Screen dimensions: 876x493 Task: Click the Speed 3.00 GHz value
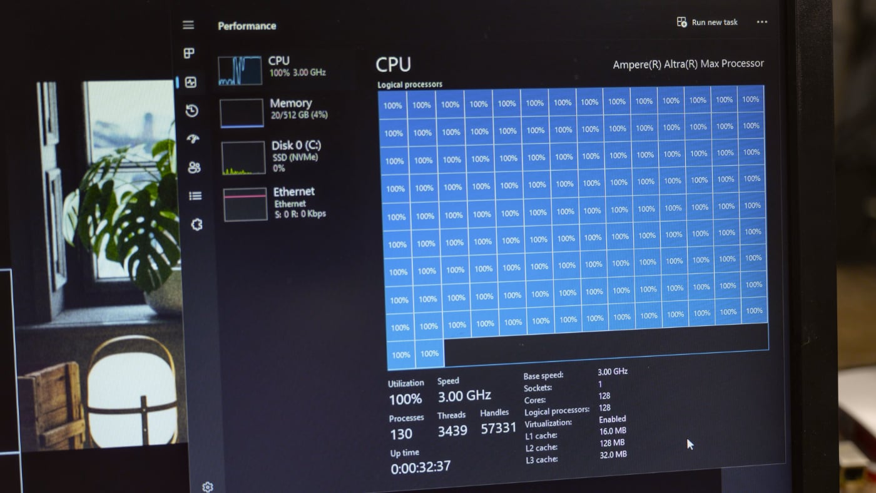[x=464, y=396]
